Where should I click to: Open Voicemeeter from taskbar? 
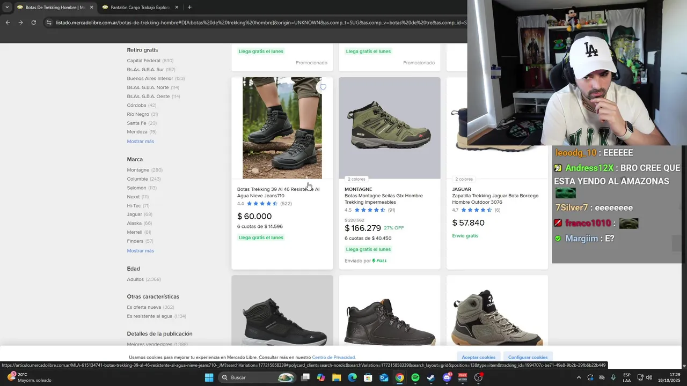tap(463, 377)
